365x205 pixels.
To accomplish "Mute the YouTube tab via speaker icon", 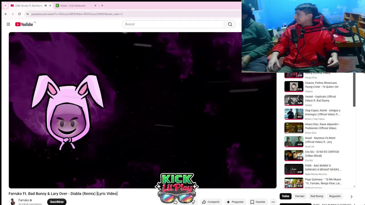I will tap(45, 5).
